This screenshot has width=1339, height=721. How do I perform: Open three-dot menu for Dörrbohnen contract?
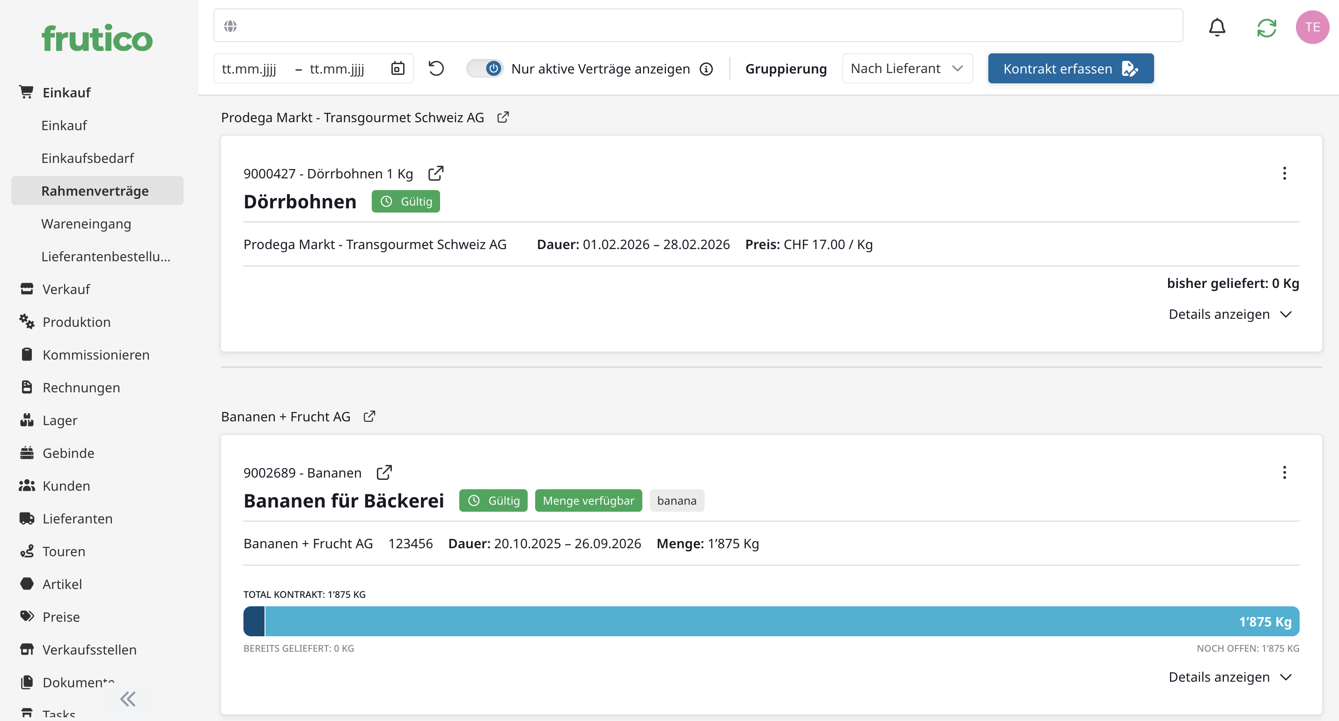click(1284, 173)
